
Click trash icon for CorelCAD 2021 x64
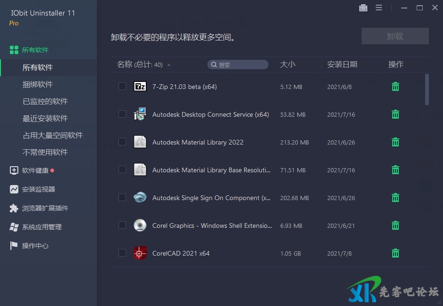tap(396, 253)
